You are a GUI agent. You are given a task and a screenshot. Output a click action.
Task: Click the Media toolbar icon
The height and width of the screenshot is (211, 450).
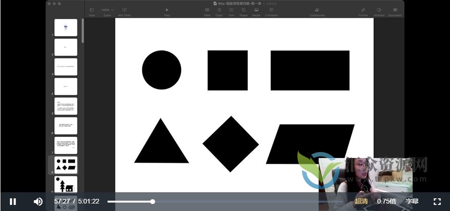point(256,10)
